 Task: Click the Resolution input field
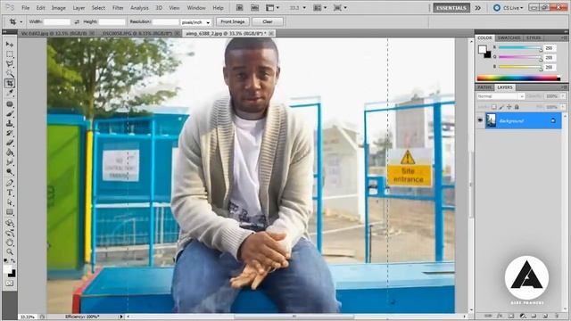click(x=166, y=21)
